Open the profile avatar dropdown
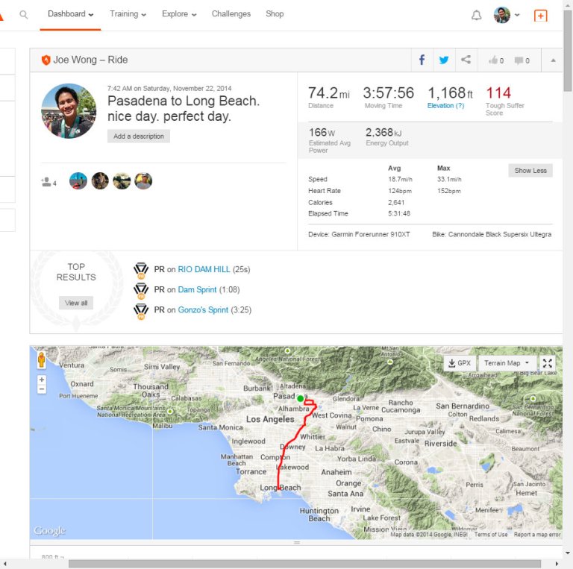Image resolution: width=573 pixels, height=569 pixels. (x=507, y=15)
